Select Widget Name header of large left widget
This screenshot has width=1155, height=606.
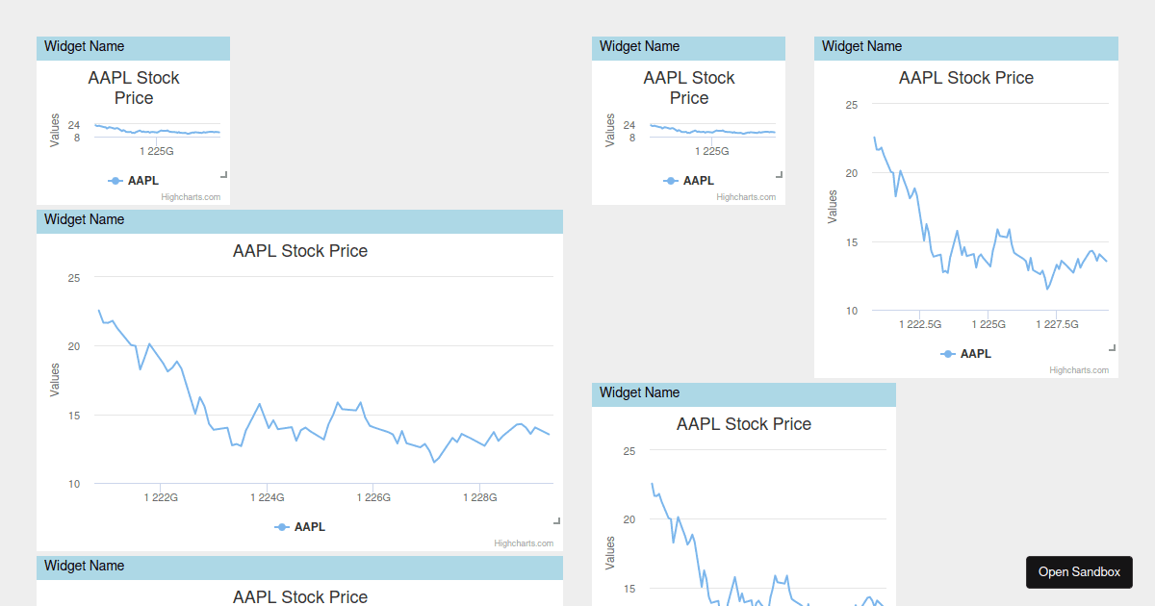point(299,220)
